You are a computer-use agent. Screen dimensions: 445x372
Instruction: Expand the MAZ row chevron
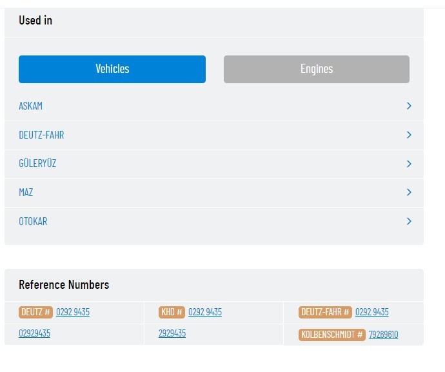pos(409,192)
